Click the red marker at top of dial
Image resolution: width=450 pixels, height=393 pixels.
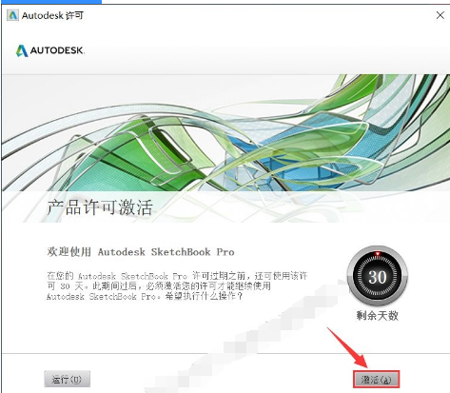click(x=378, y=254)
